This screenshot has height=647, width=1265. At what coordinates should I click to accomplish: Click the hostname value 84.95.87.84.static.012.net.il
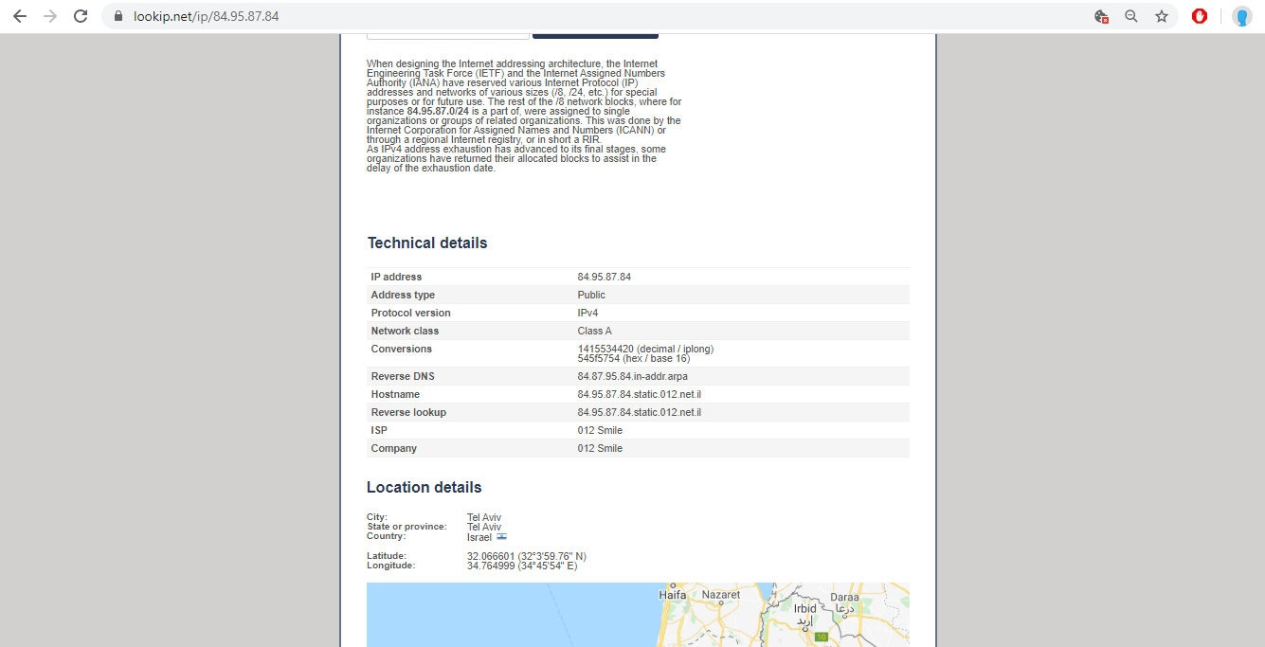point(639,394)
